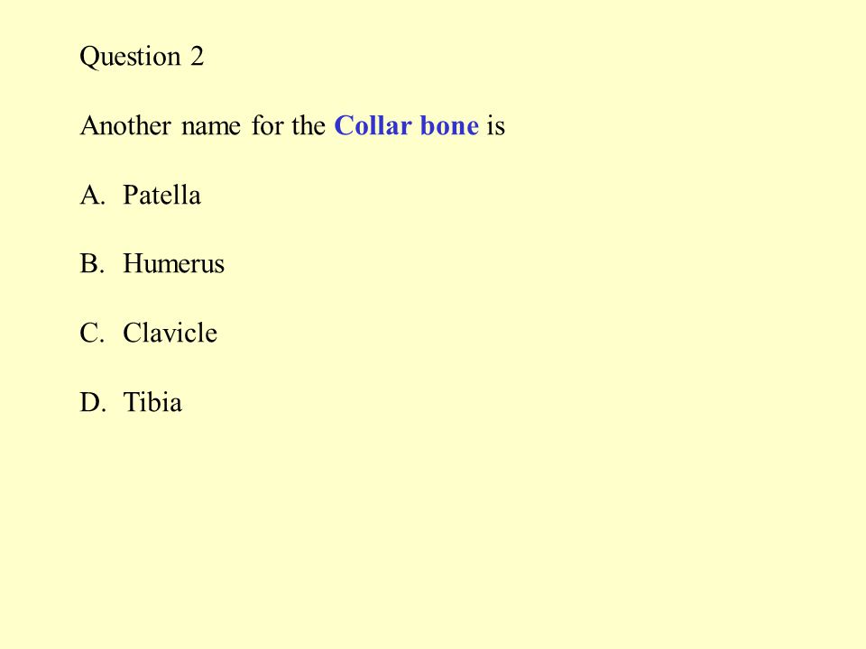Image resolution: width=866 pixels, height=649 pixels.
Task: Click the word name in question
Action: click(211, 127)
